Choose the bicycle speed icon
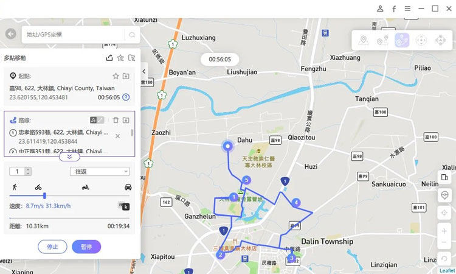This screenshot has width=456, height=274. 38,187
